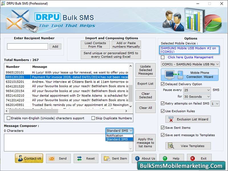The image size is (228, 171).
Task: Select the row with number 8851201201
Action: 67,77
